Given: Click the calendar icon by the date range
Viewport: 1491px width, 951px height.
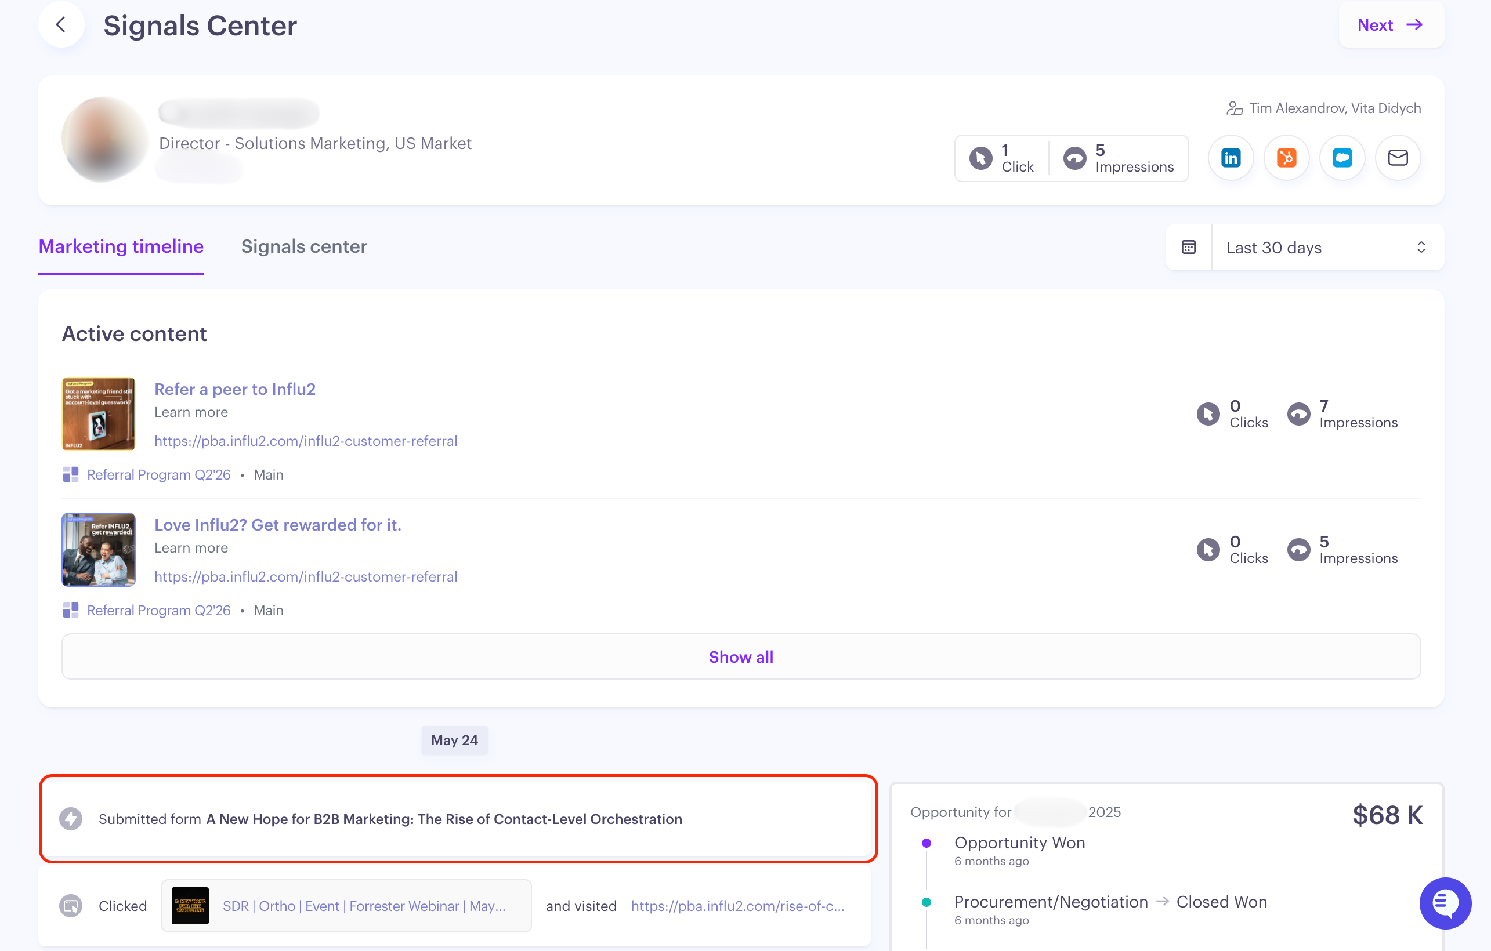Looking at the screenshot, I should tap(1188, 248).
